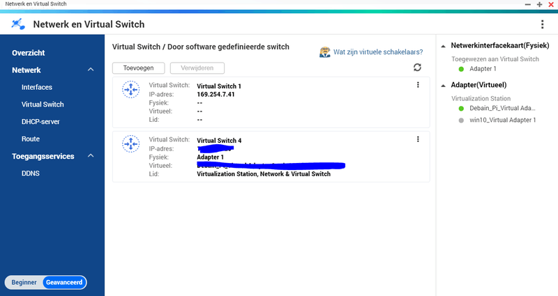Collapse the Toegangsservices sidebar section
This screenshot has height=296, width=558.
(x=91, y=155)
